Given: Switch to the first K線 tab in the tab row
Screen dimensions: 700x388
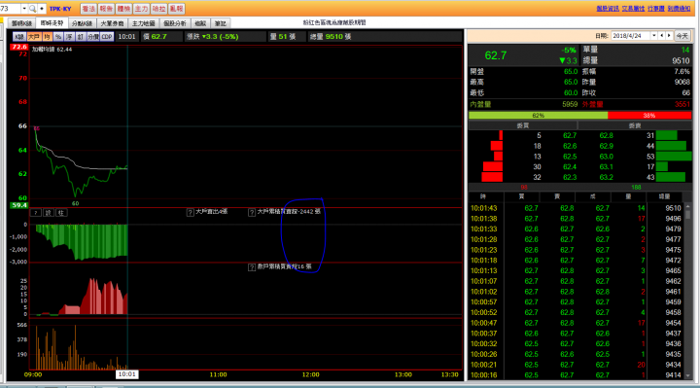Looking at the screenshot, I should (x=21, y=23).
